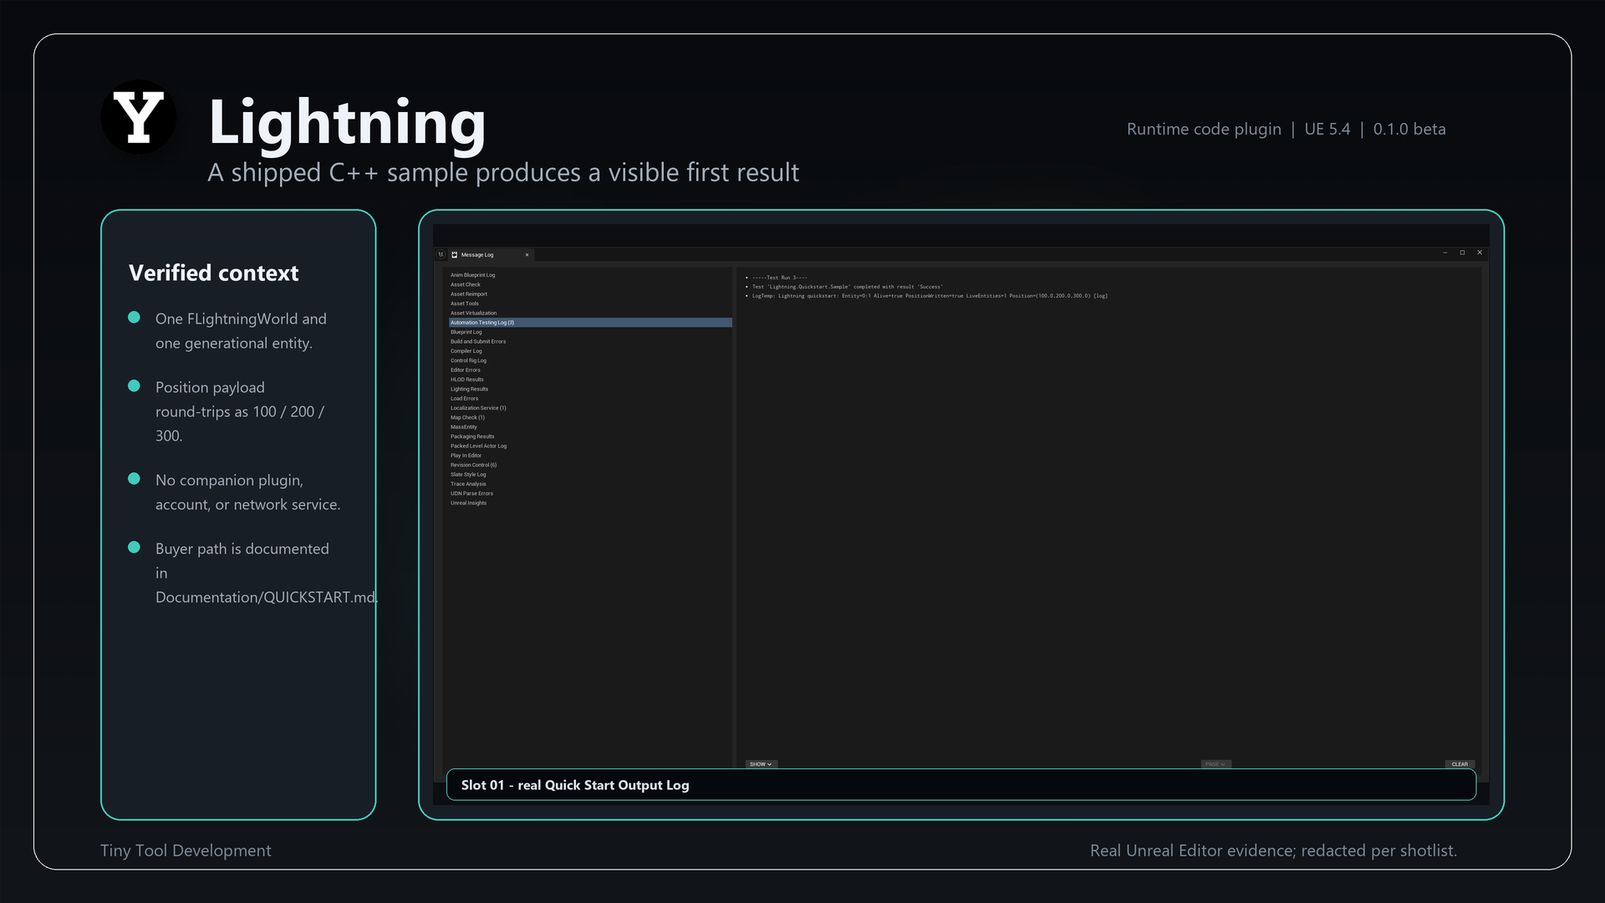Select MassEntity category
This screenshot has width=1605, height=903.
click(x=590, y=427)
